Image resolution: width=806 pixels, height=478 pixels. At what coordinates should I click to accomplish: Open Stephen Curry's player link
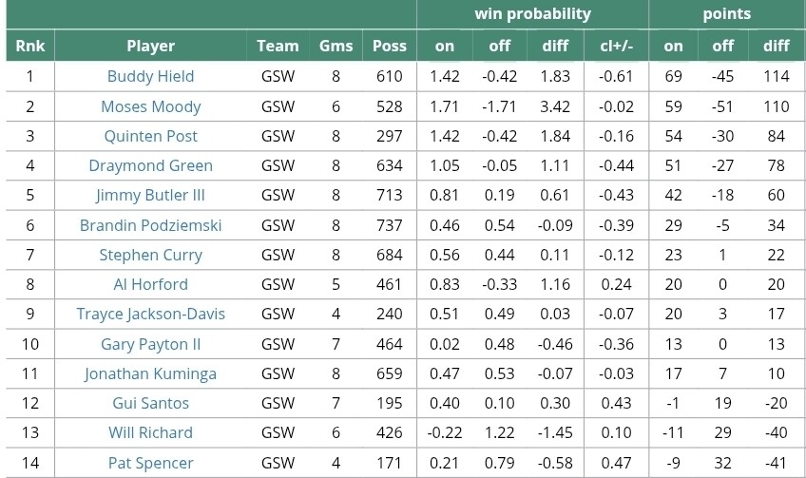(x=150, y=255)
